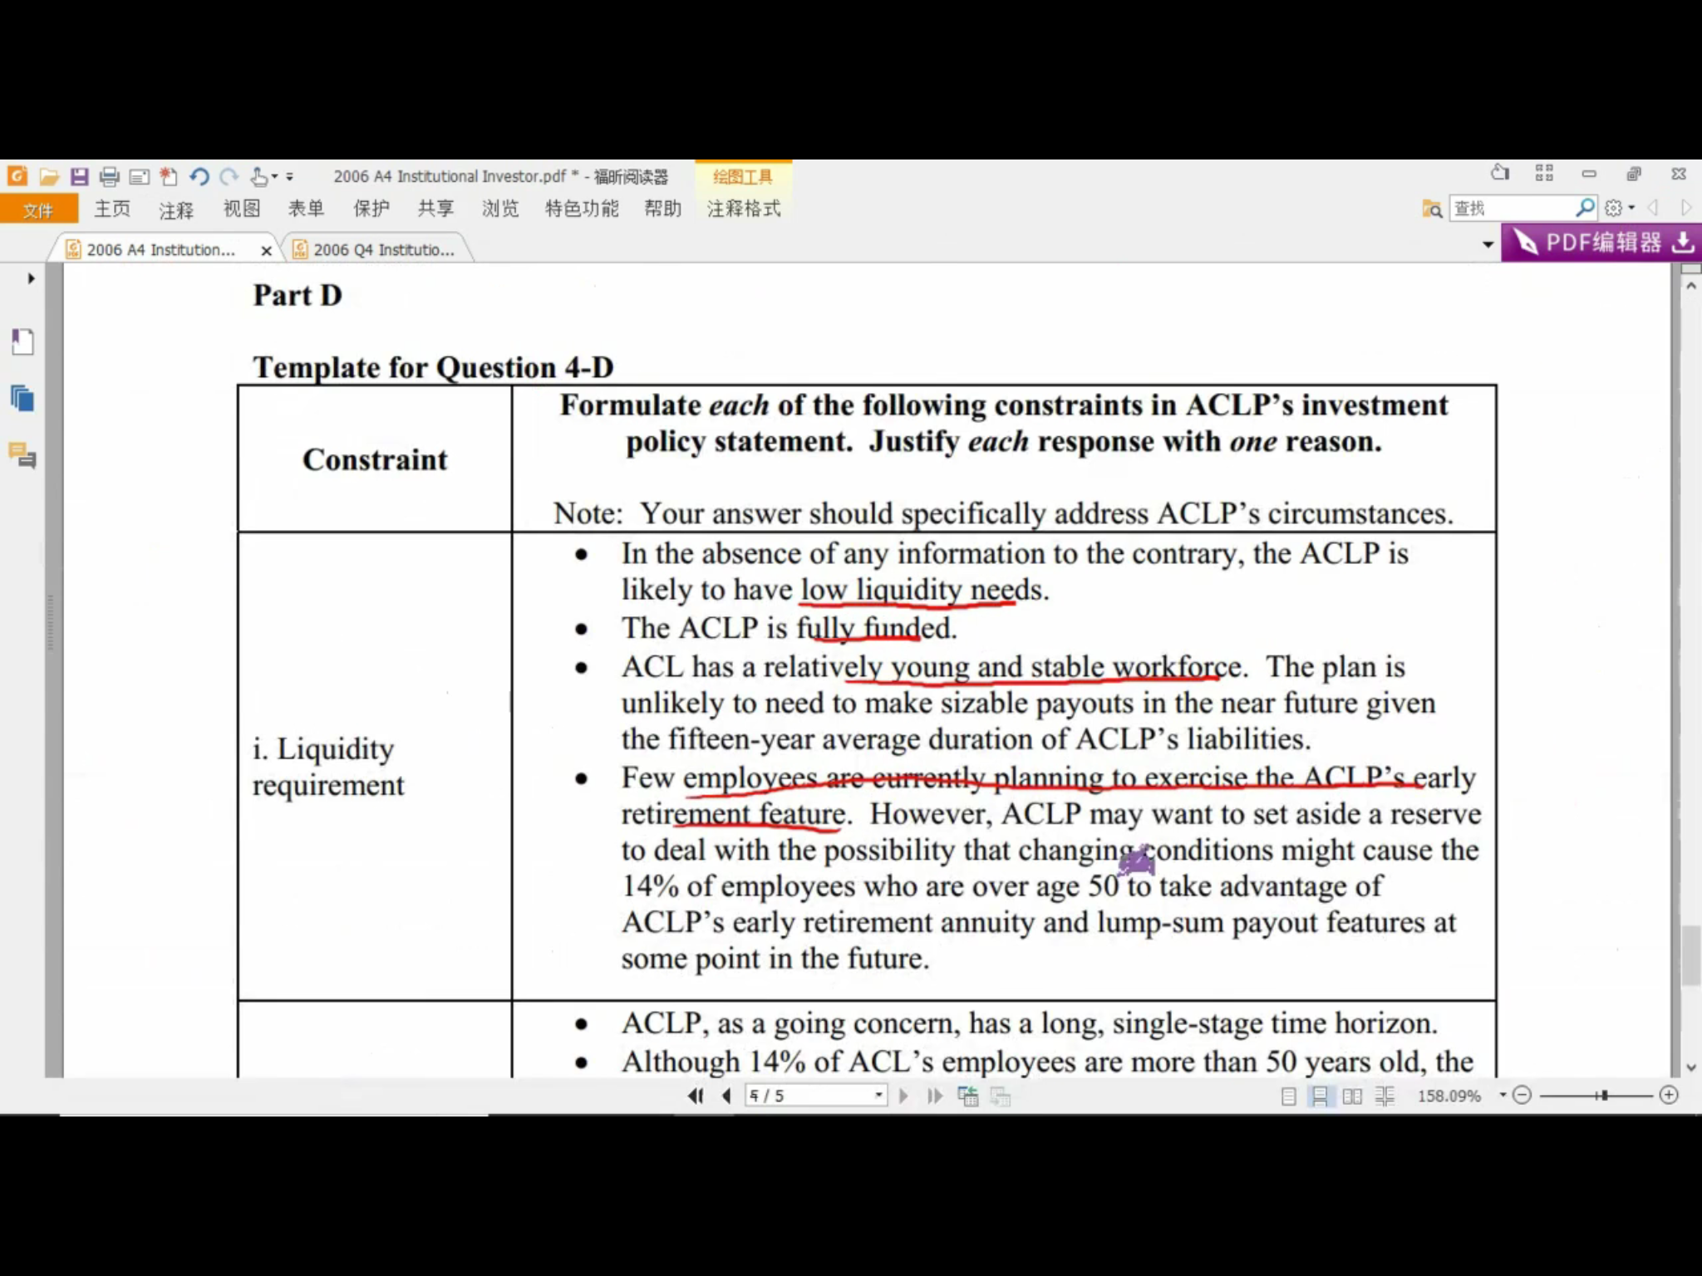
Task: Jump to the last page
Action: (935, 1096)
